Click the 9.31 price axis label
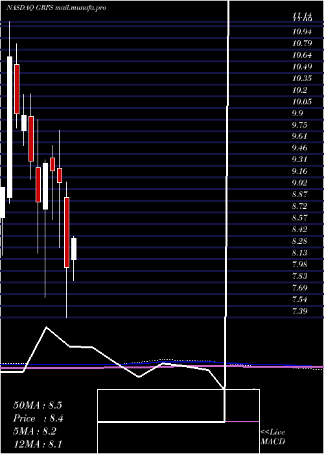Viewport: 324px width, 454px height. (x=299, y=160)
